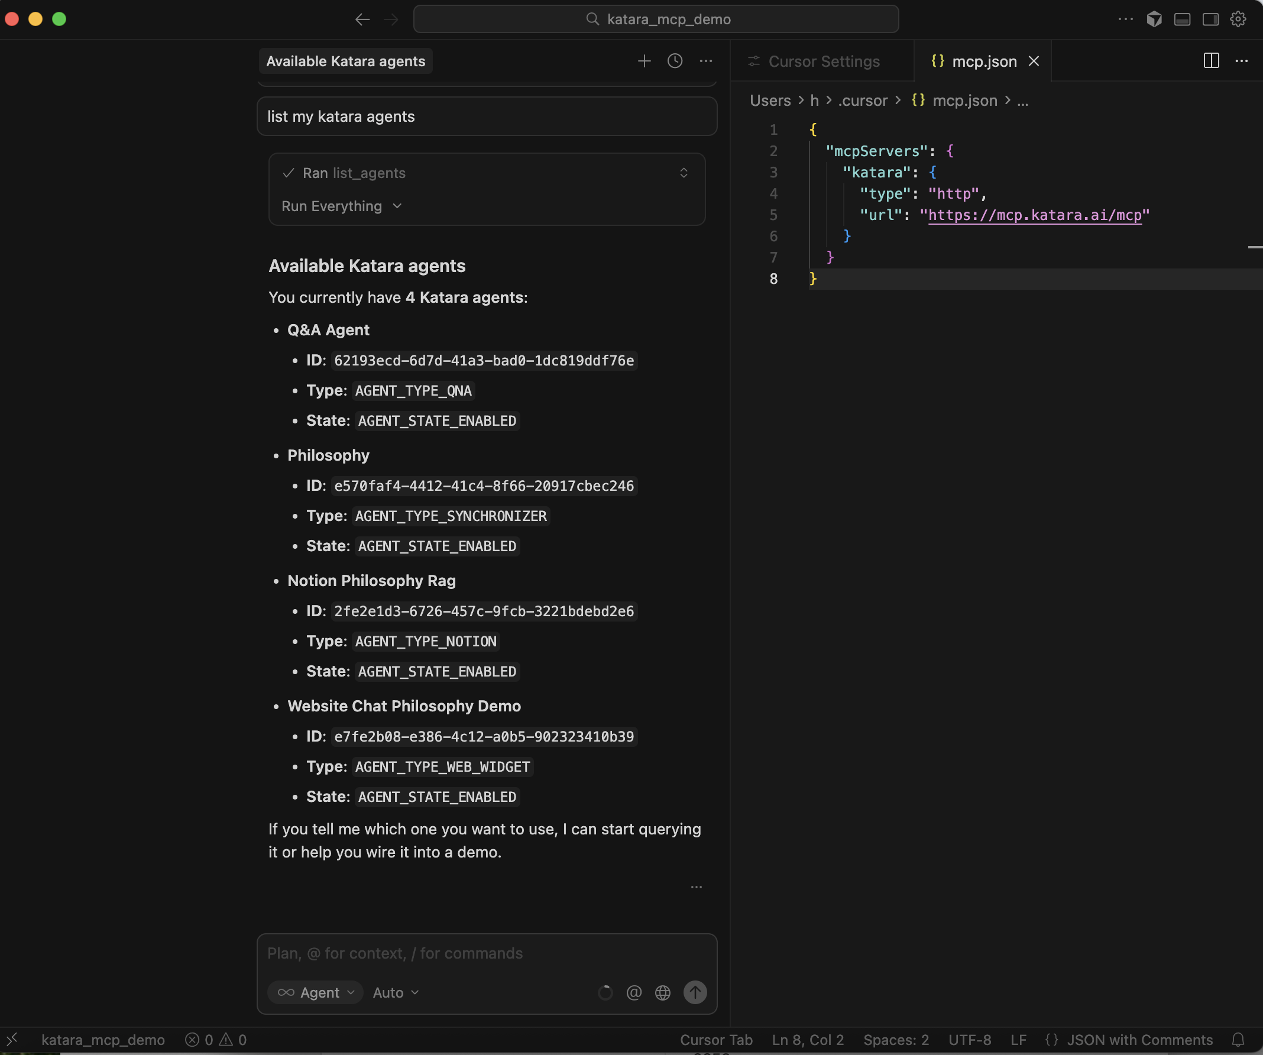This screenshot has height=1055, width=1263.
Task: Click the web search globe icon
Action: point(663,992)
